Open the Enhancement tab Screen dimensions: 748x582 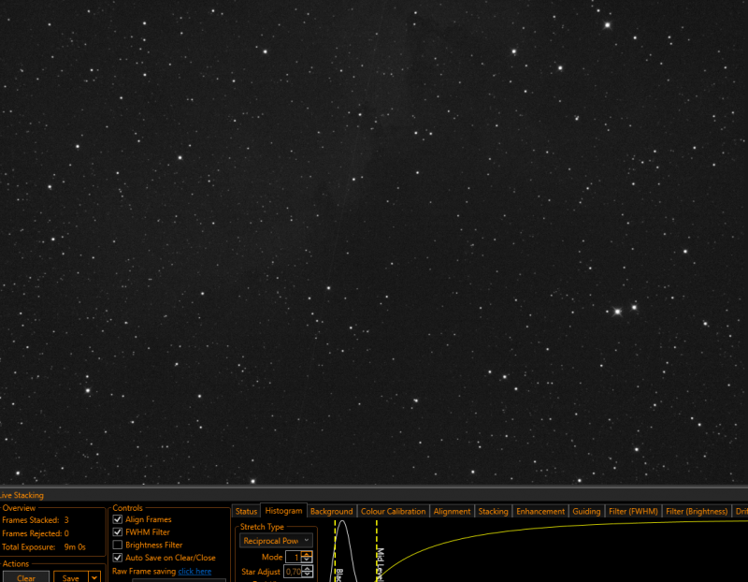540,511
